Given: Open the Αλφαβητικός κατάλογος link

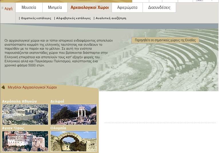Looking at the screenshot, I should [73, 18].
